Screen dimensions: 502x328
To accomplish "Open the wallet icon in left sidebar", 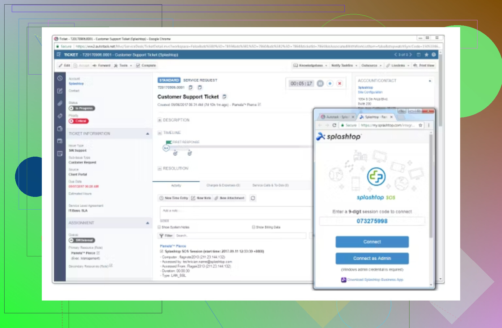I will coord(60,129).
